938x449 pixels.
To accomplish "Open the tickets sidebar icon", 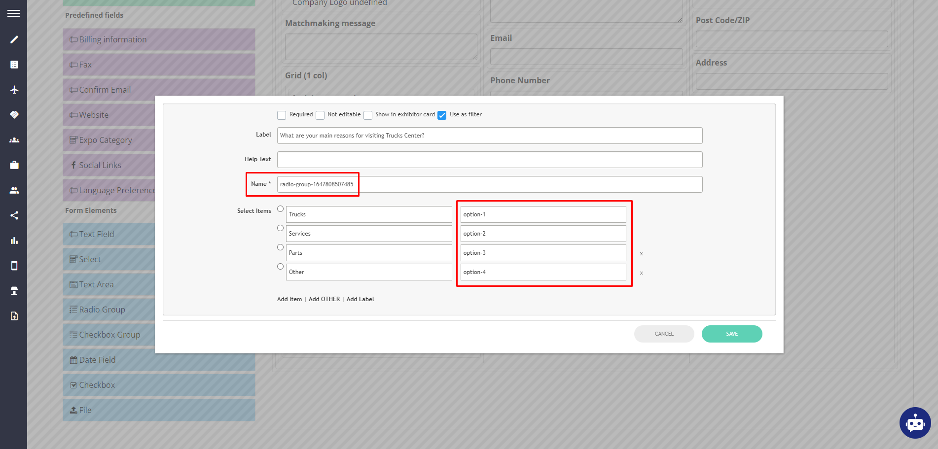I will [x=14, y=114].
